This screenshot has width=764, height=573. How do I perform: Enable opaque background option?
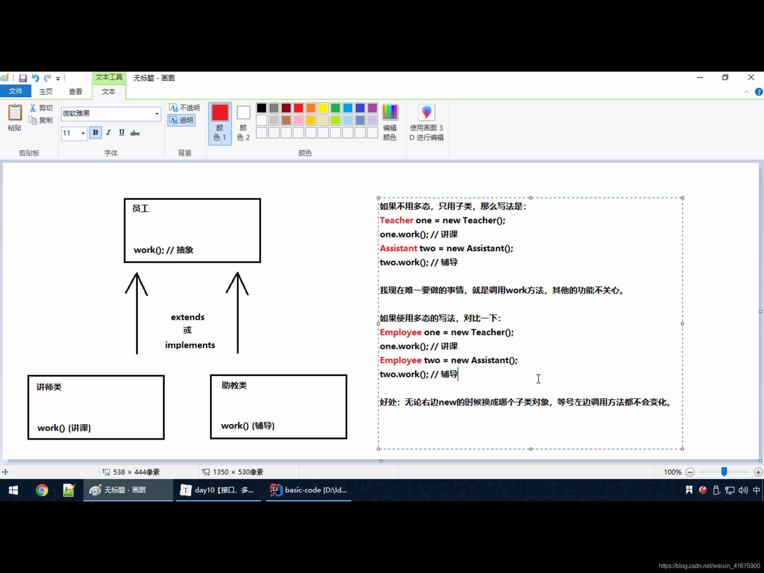pyautogui.click(x=184, y=108)
